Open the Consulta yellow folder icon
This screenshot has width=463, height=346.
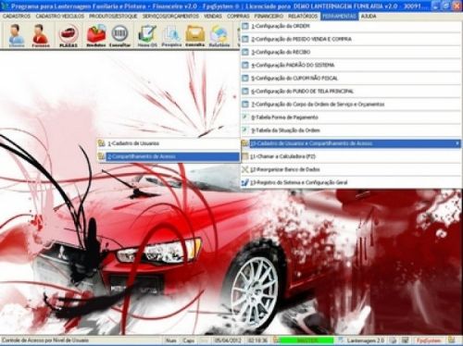click(x=195, y=35)
